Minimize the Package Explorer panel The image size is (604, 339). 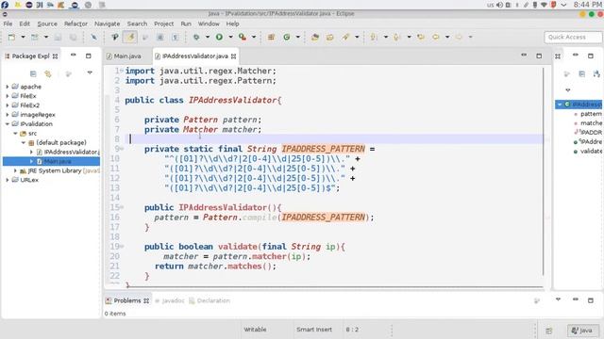(x=74, y=56)
